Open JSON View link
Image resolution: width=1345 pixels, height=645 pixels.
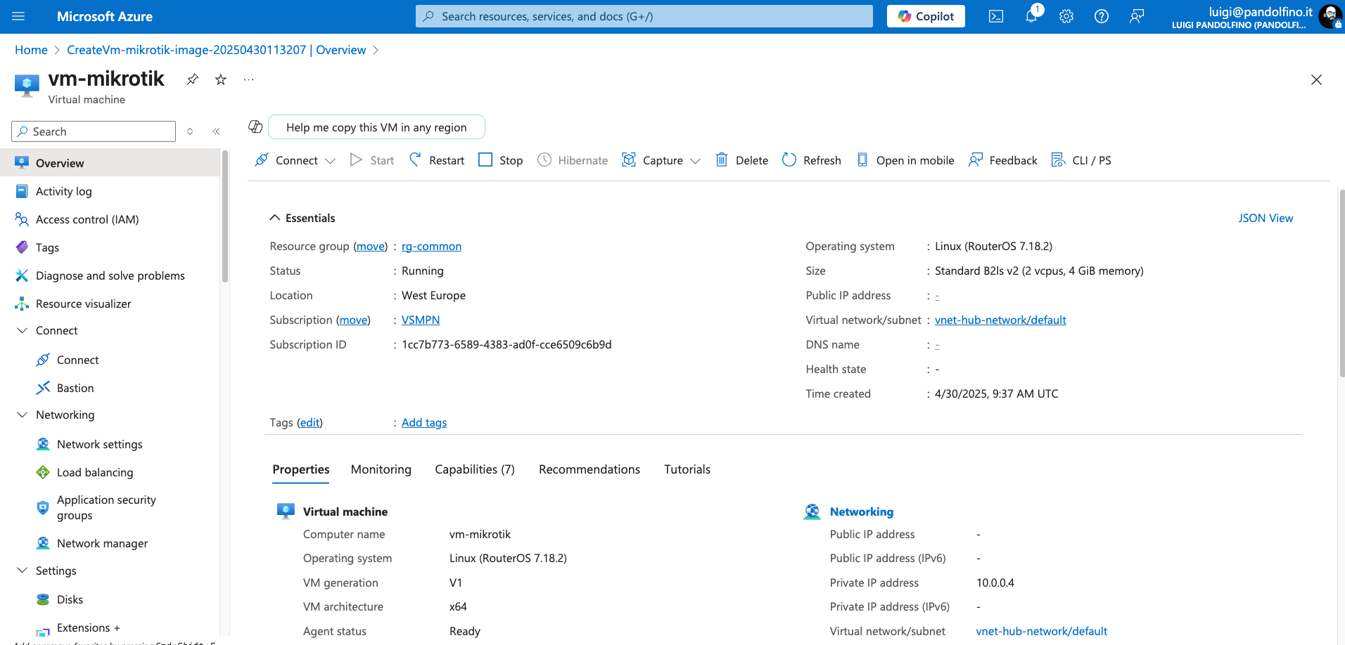pos(1265,218)
